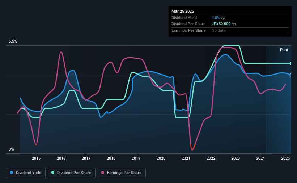The height and width of the screenshot is (183, 297).
Task: Click the blue Dividend Yield legend dot
Action: (12, 173)
